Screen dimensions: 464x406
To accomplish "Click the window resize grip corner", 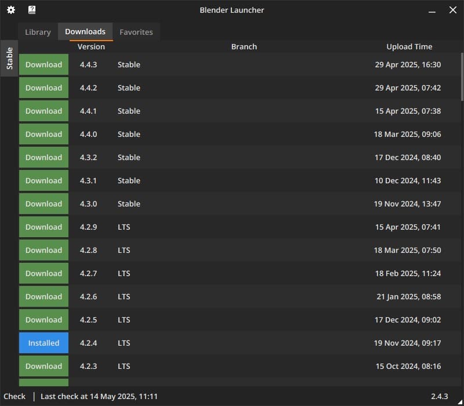I will [x=460, y=402].
